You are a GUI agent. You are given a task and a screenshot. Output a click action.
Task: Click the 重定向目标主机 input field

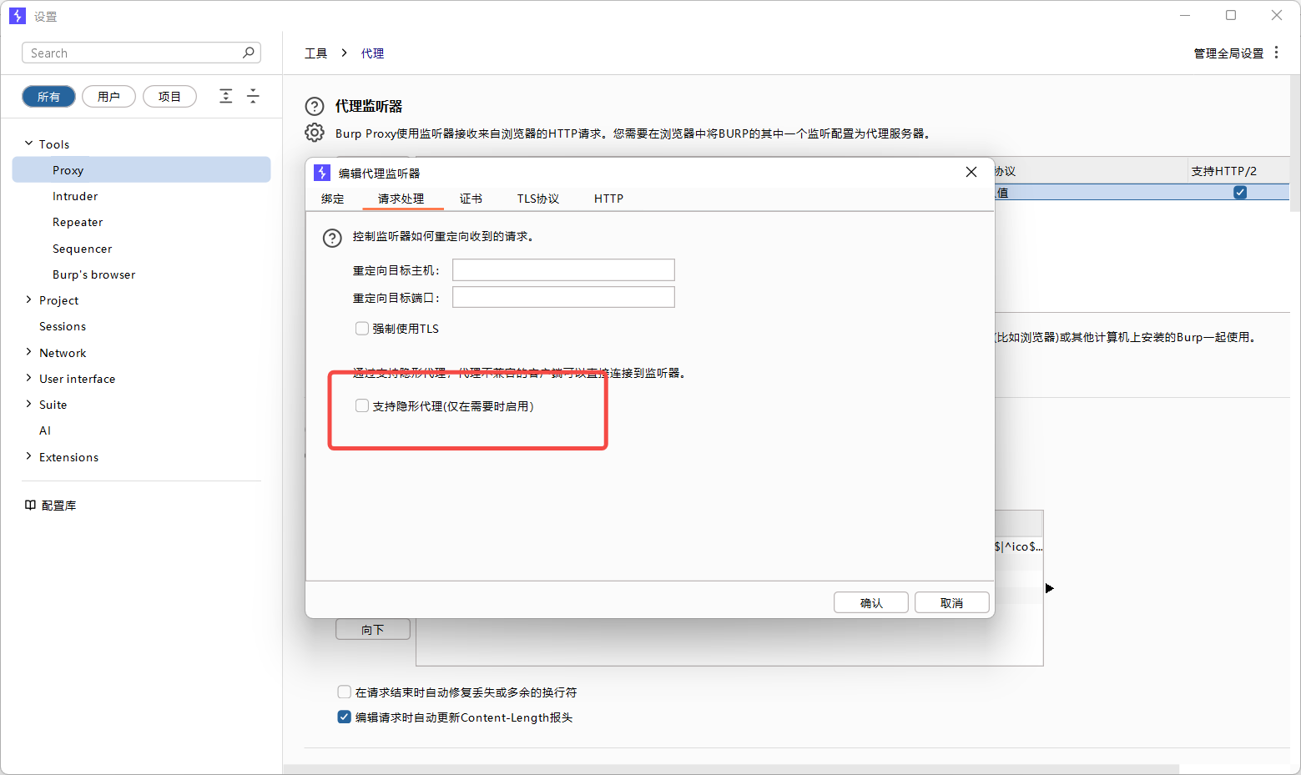coord(563,270)
